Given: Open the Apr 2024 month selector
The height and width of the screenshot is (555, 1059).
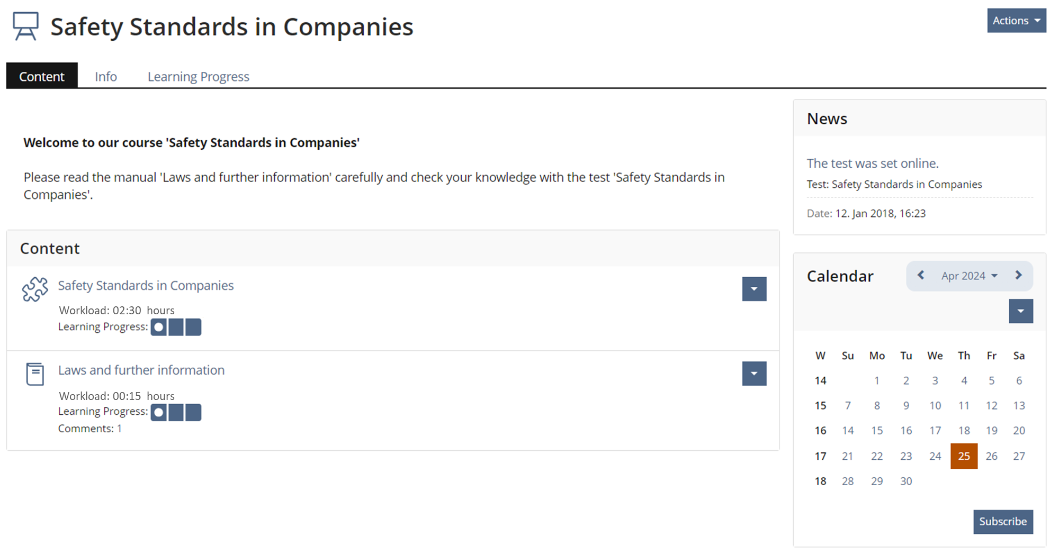Looking at the screenshot, I should (969, 276).
